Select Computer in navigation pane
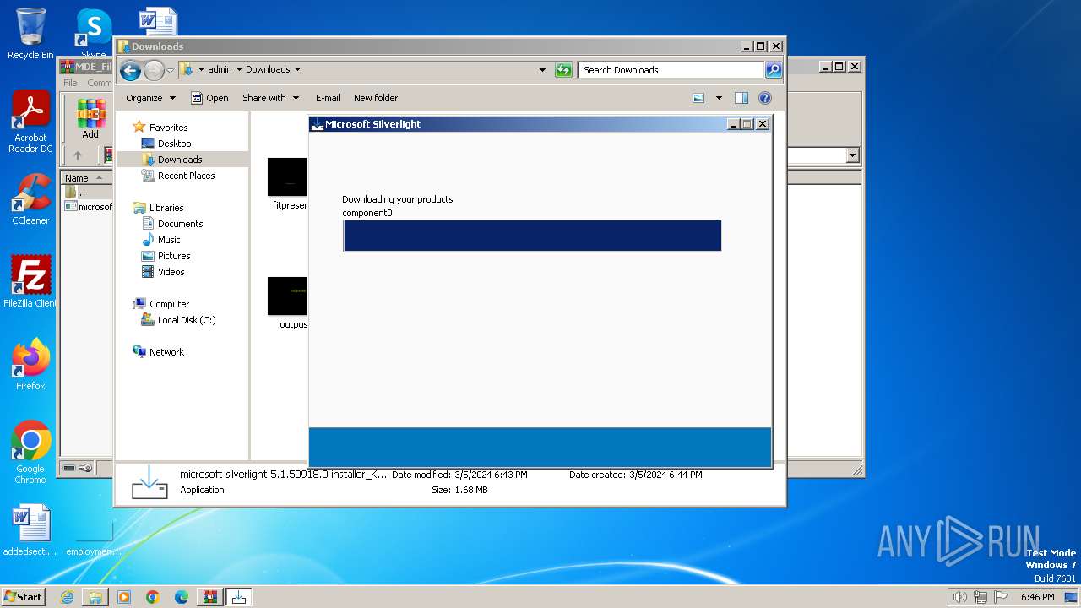 point(169,304)
